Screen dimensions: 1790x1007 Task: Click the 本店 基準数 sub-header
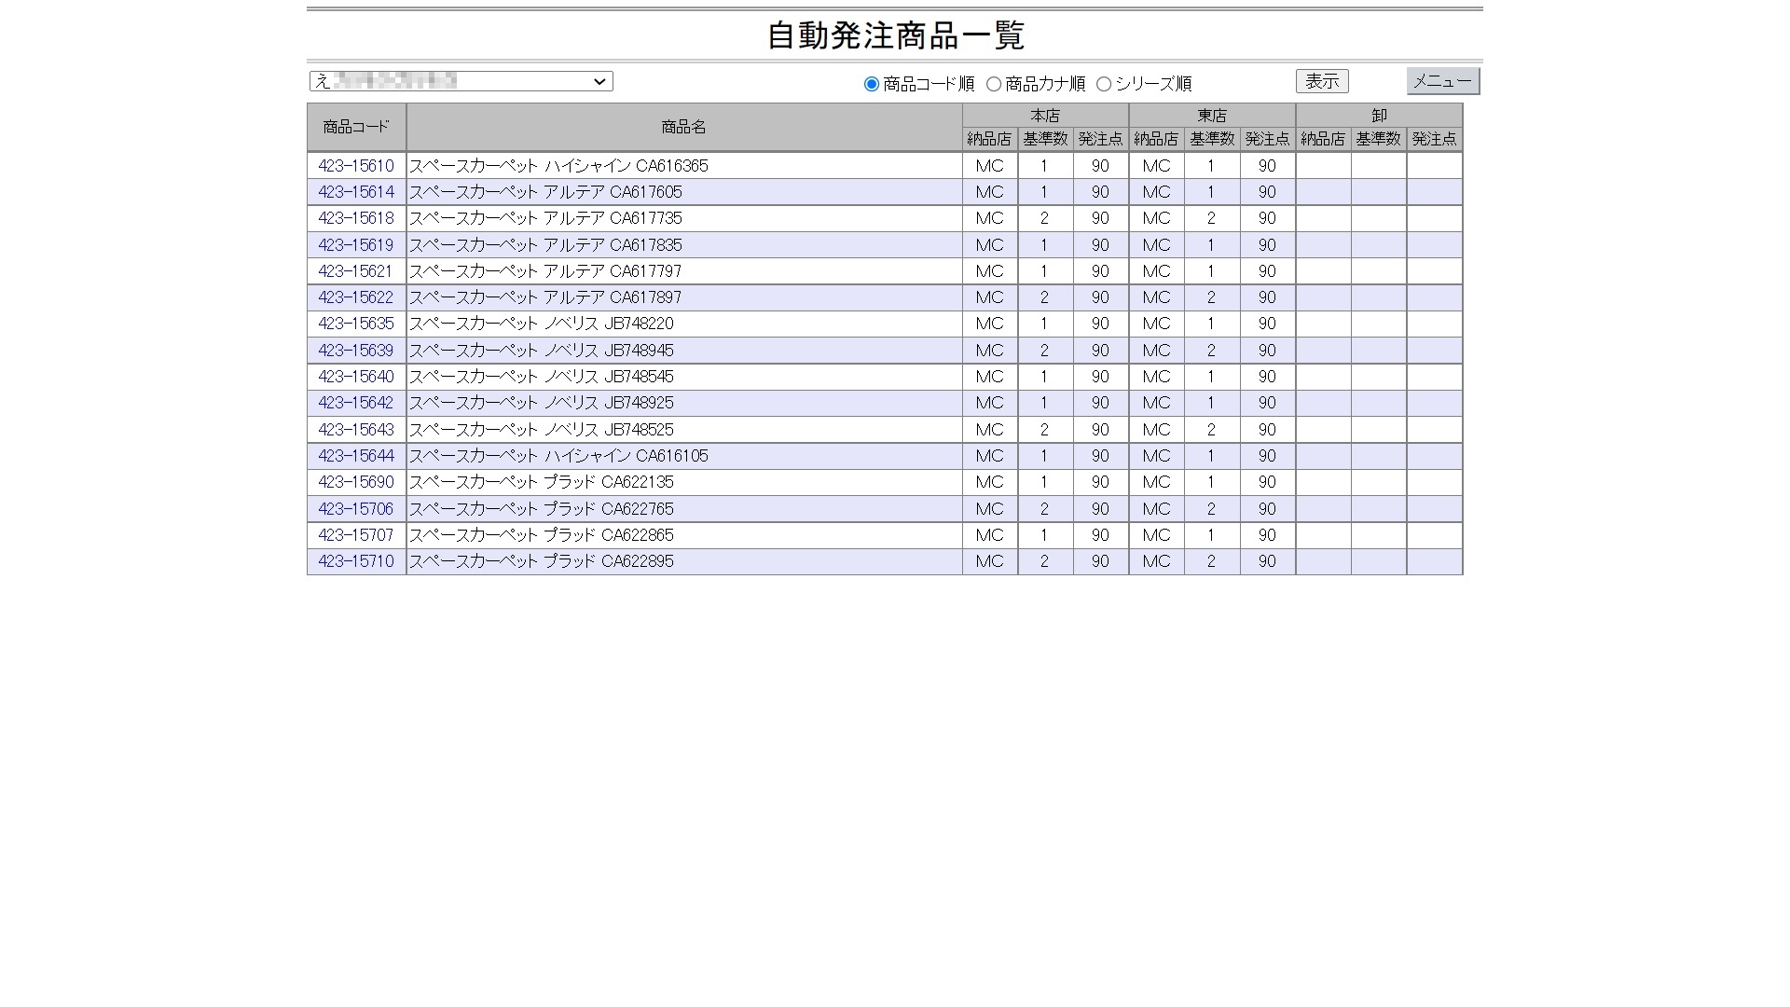pos(1045,139)
